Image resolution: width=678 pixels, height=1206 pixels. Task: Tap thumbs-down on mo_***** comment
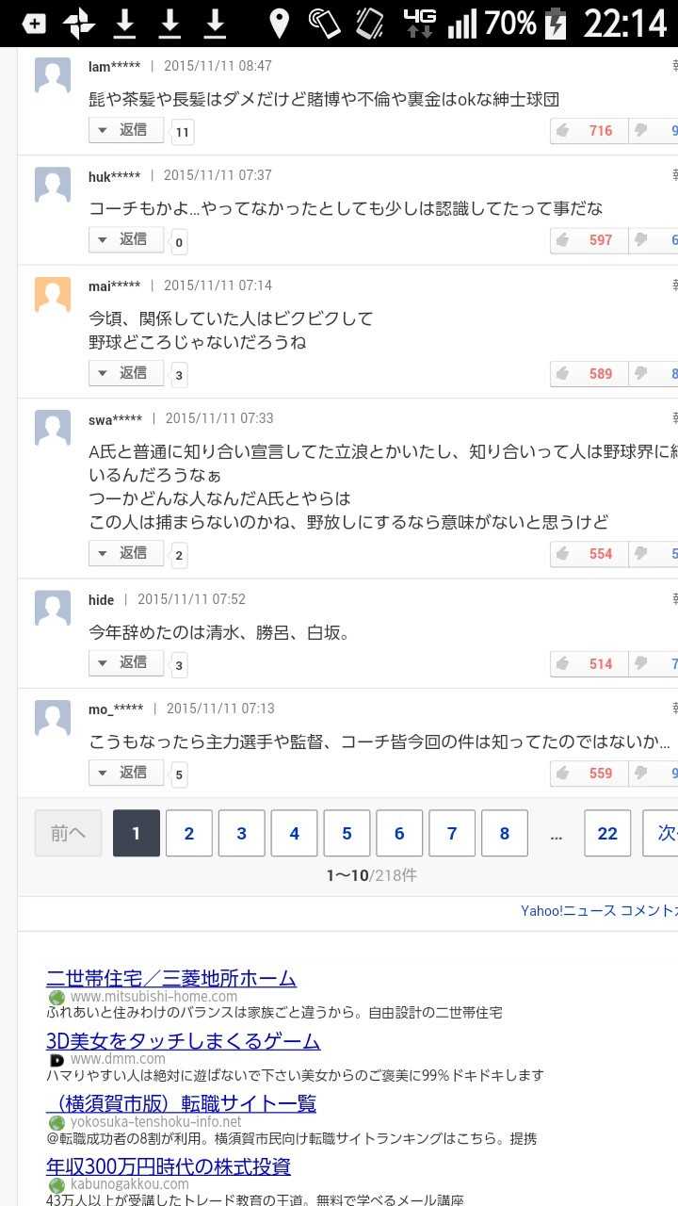click(x=655, y=774)
